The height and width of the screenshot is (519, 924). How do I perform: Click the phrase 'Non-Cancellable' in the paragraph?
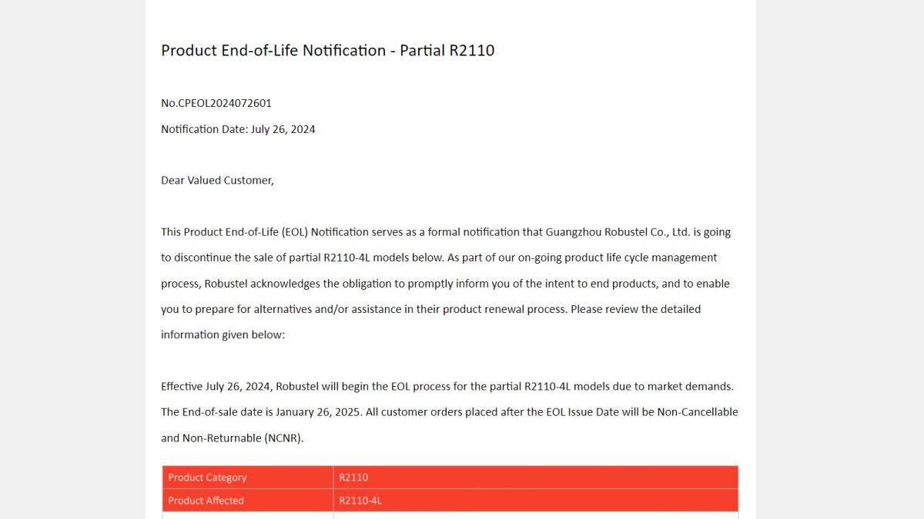[x=698, y=412]
